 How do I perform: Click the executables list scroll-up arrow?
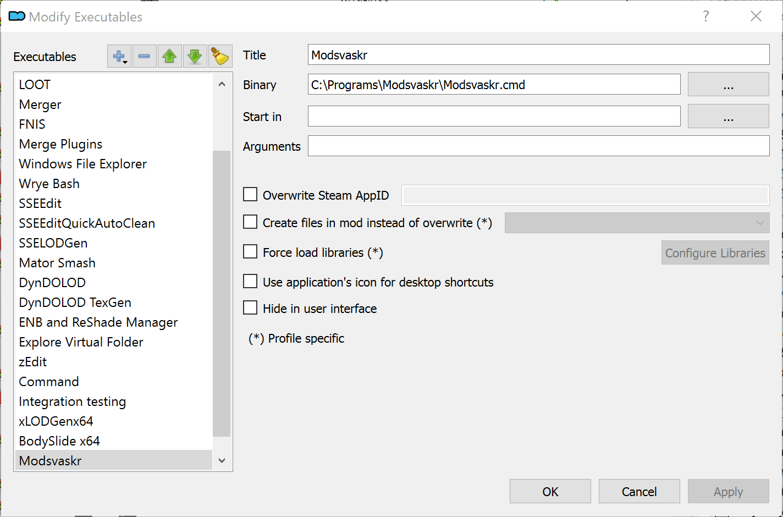pos(222,84)
